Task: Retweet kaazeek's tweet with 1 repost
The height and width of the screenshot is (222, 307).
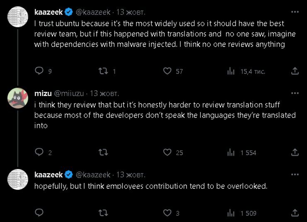Action: click(103, 71)
